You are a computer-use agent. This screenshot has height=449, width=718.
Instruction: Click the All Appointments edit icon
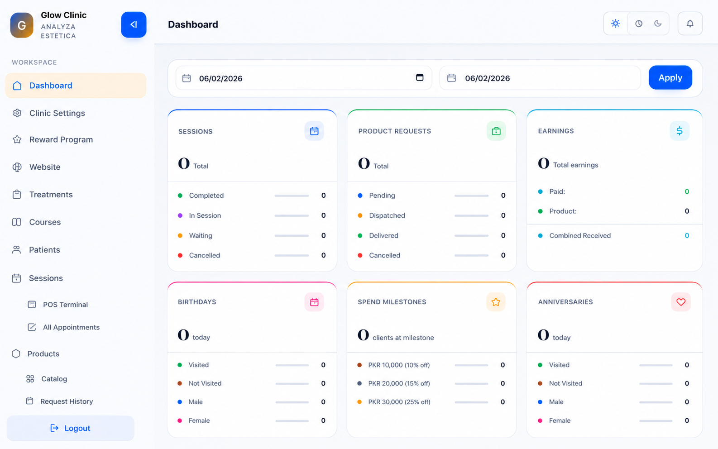[32, 327]
